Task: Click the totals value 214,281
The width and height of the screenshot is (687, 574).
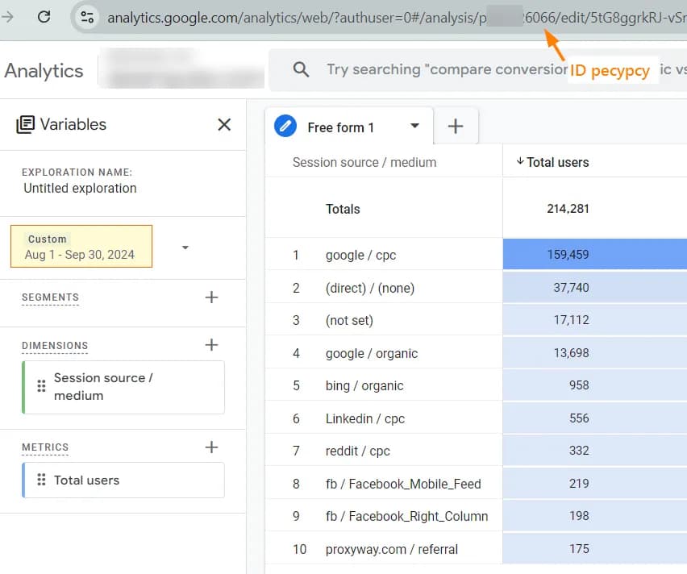Action: (x=568, y=209)
